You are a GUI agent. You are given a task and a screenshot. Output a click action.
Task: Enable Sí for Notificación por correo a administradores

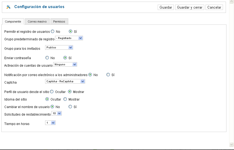pos(108,75)
